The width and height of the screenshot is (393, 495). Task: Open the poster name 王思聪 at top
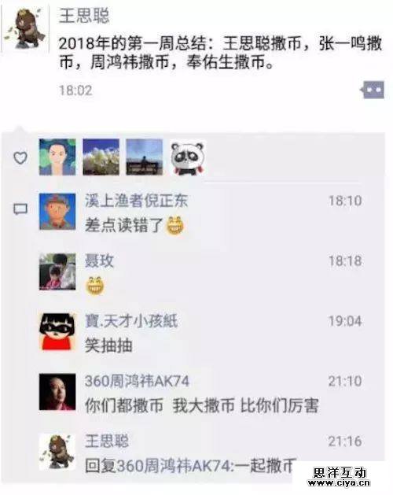tap(84, 16)
